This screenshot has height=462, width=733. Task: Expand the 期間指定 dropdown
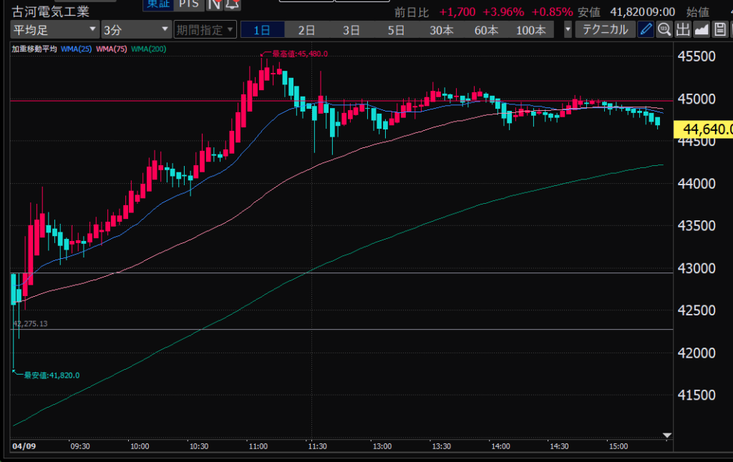[205, 30]
